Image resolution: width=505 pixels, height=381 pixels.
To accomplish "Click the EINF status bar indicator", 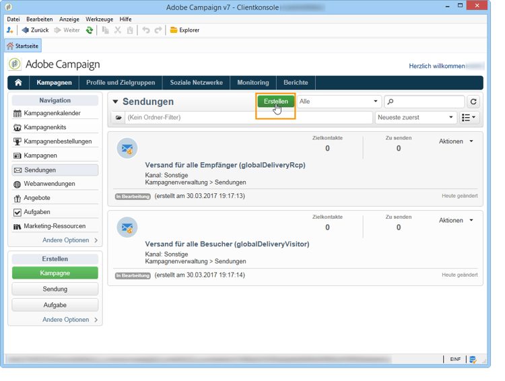I will tap(455, 359).
